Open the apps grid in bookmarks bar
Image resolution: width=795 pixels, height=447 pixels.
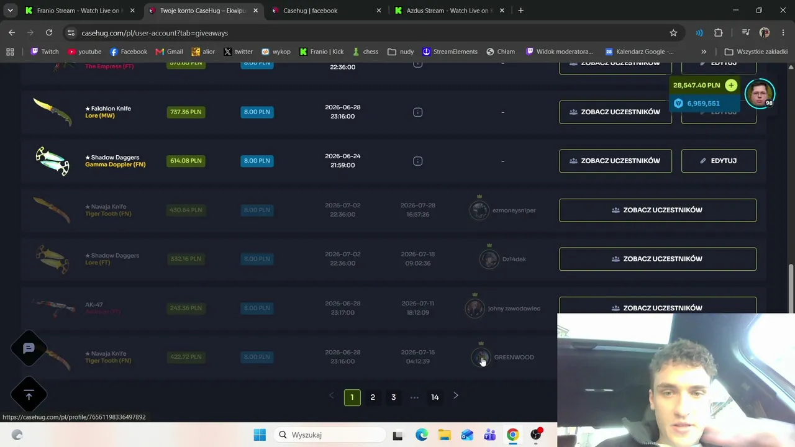pyautogui.click(x=10, y=52)
